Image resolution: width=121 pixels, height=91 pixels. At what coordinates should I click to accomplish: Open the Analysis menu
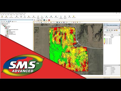(x=11, y=15)
